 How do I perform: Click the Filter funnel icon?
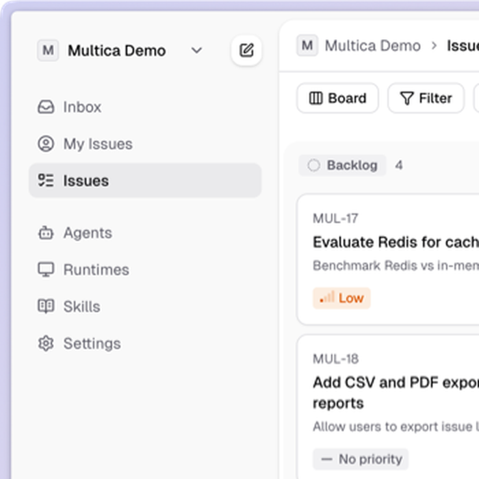pos(407,99)
